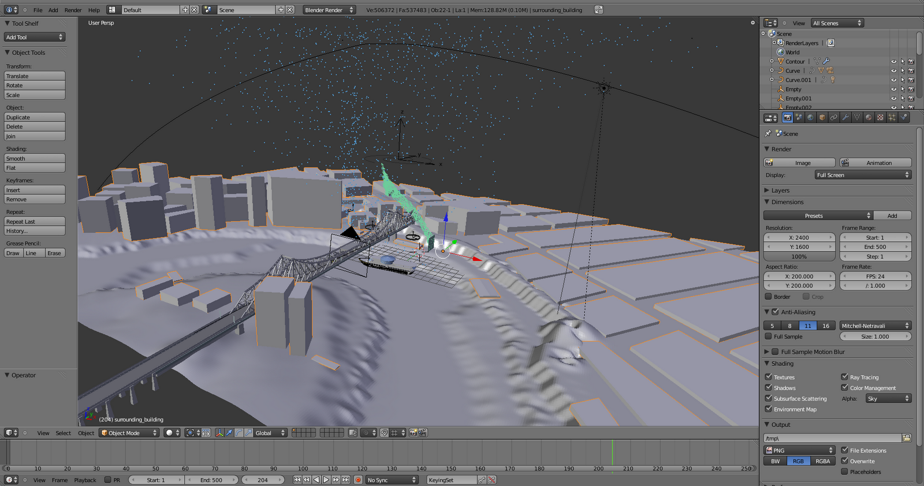The width and height of the screenshot is (924, 486).
Task: Open the 3D viewport Select menu
Action: coord(64,433)
